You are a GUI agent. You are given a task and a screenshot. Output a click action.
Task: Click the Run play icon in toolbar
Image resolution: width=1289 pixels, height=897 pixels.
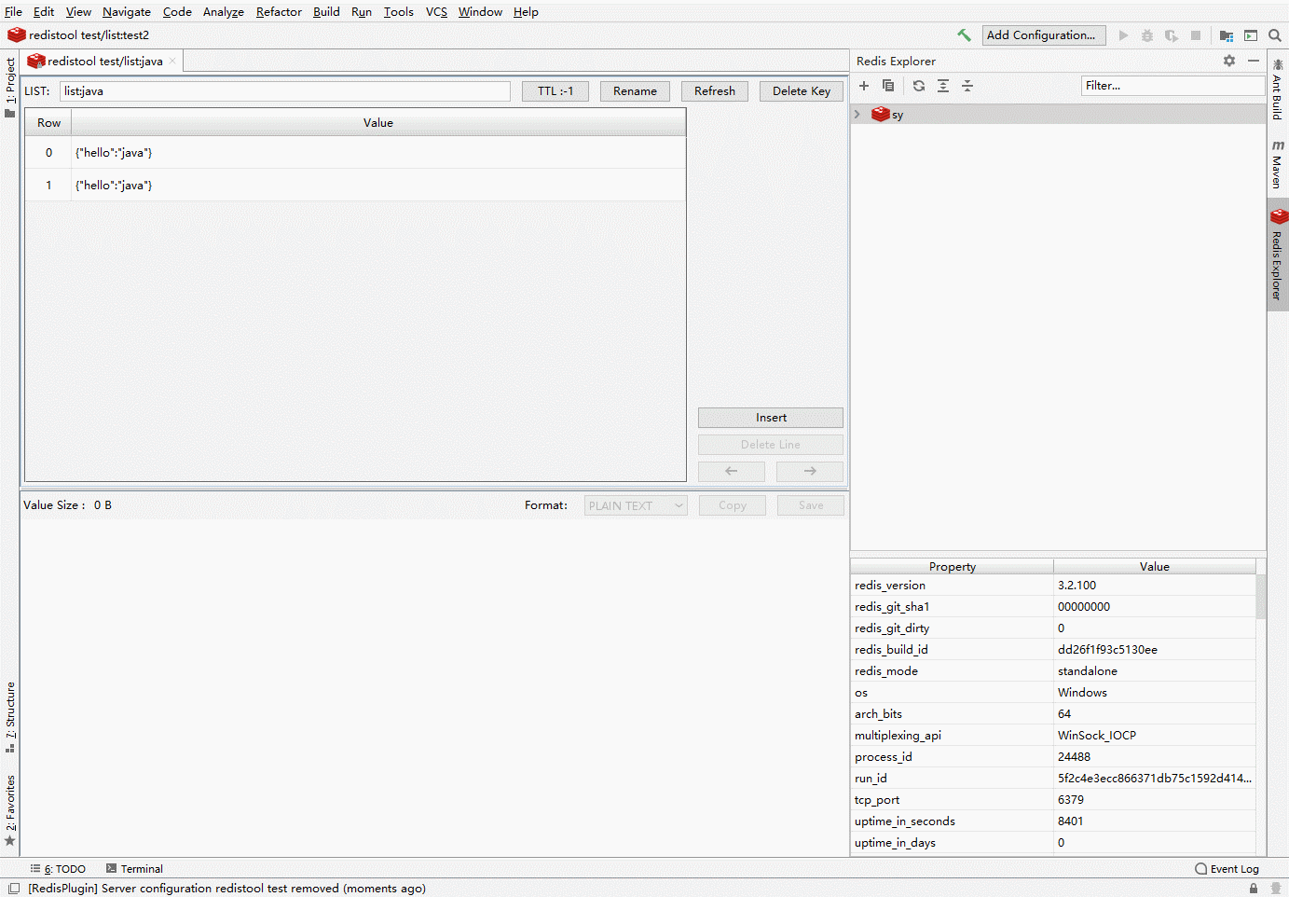(1123, 35)
